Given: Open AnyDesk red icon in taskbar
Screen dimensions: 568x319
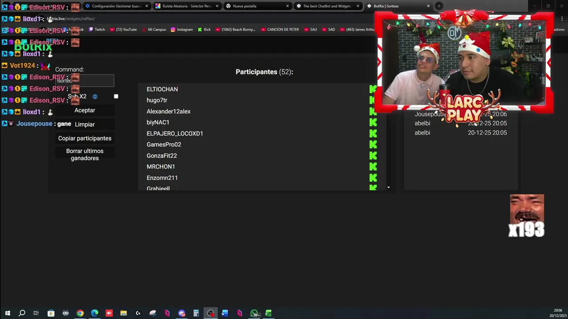Looking at the screenshot, I should click(x=109, y=313).
